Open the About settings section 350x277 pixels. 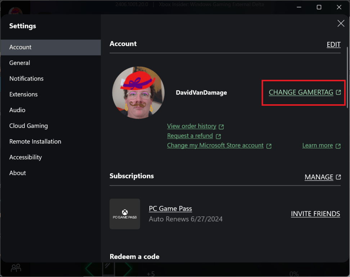click(x=17, y=173)
